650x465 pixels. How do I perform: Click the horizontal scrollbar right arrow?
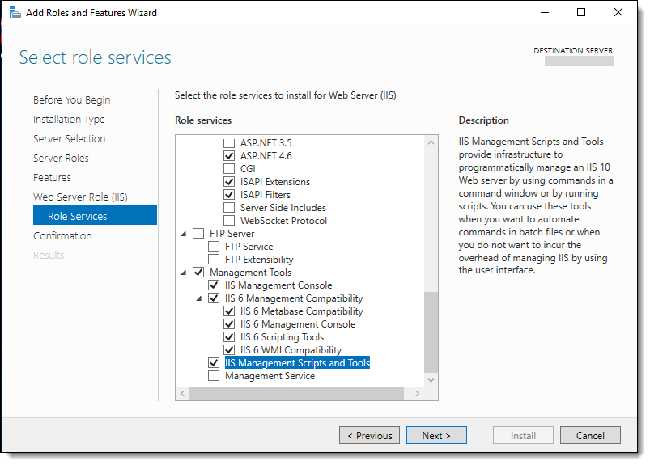click(418, 393)
